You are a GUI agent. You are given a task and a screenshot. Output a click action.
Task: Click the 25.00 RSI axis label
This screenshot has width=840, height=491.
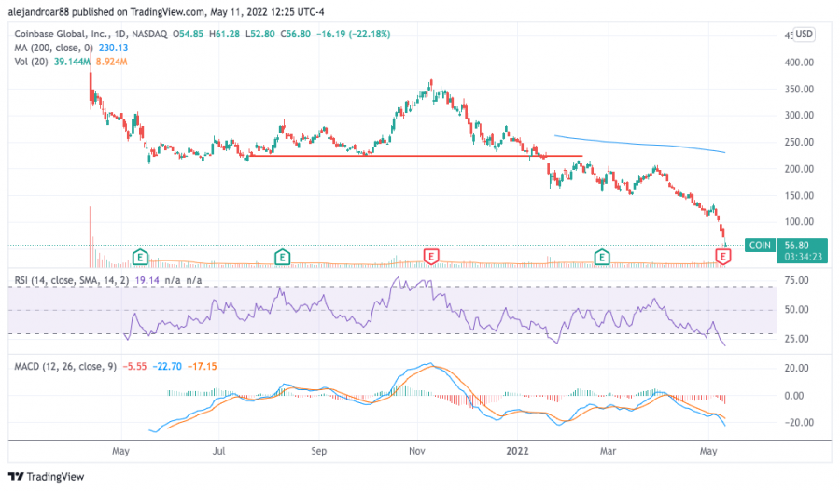coord(797,339)
